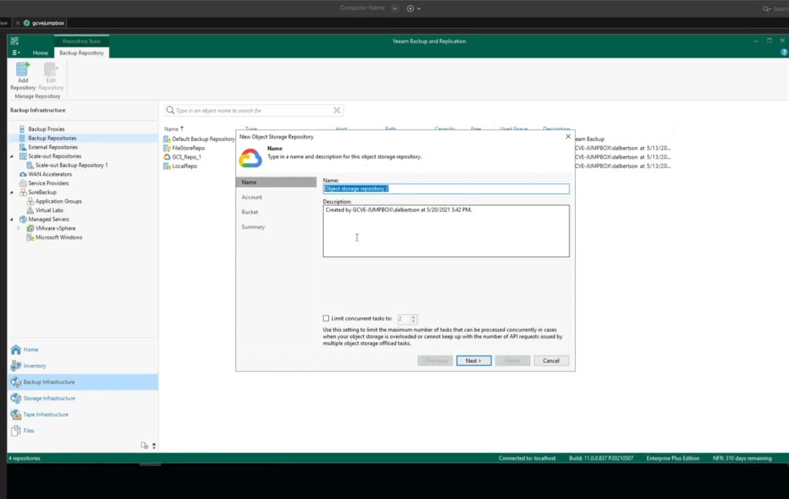The width and height of the screenshot is (789, 499).
Task: Click the External Repositories tree icon
Action: 22,147
